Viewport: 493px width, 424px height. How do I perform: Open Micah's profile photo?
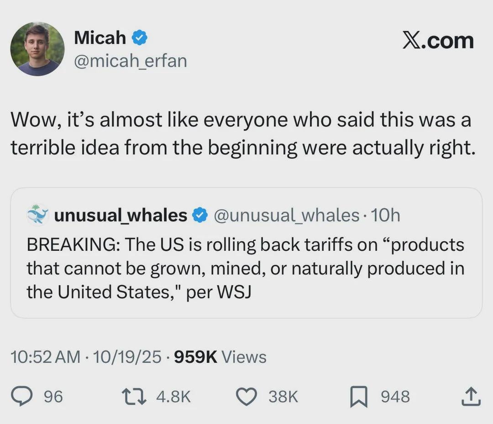coord(37,48)
